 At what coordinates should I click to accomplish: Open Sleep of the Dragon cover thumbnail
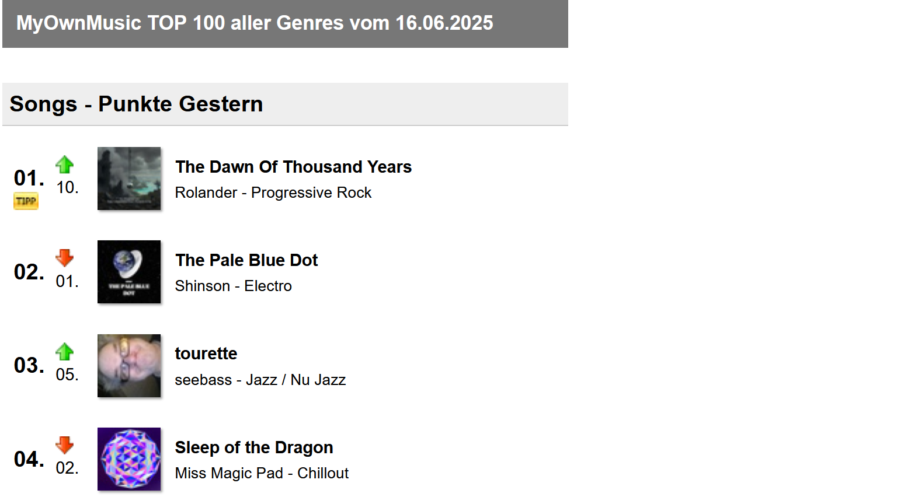tap(129, 459)
